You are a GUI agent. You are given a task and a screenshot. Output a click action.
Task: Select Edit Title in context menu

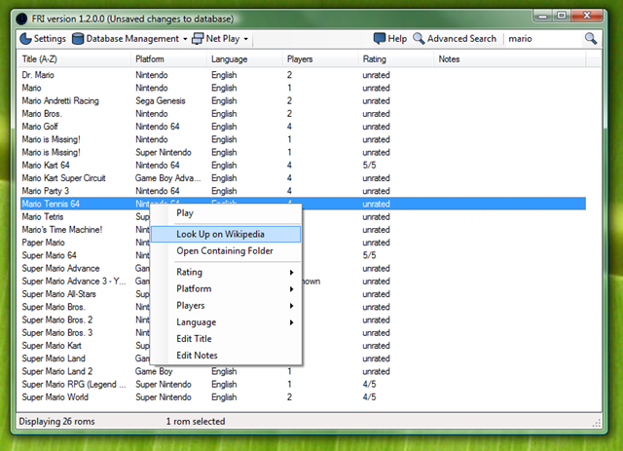pyautogui.click(x=226, y=339)
